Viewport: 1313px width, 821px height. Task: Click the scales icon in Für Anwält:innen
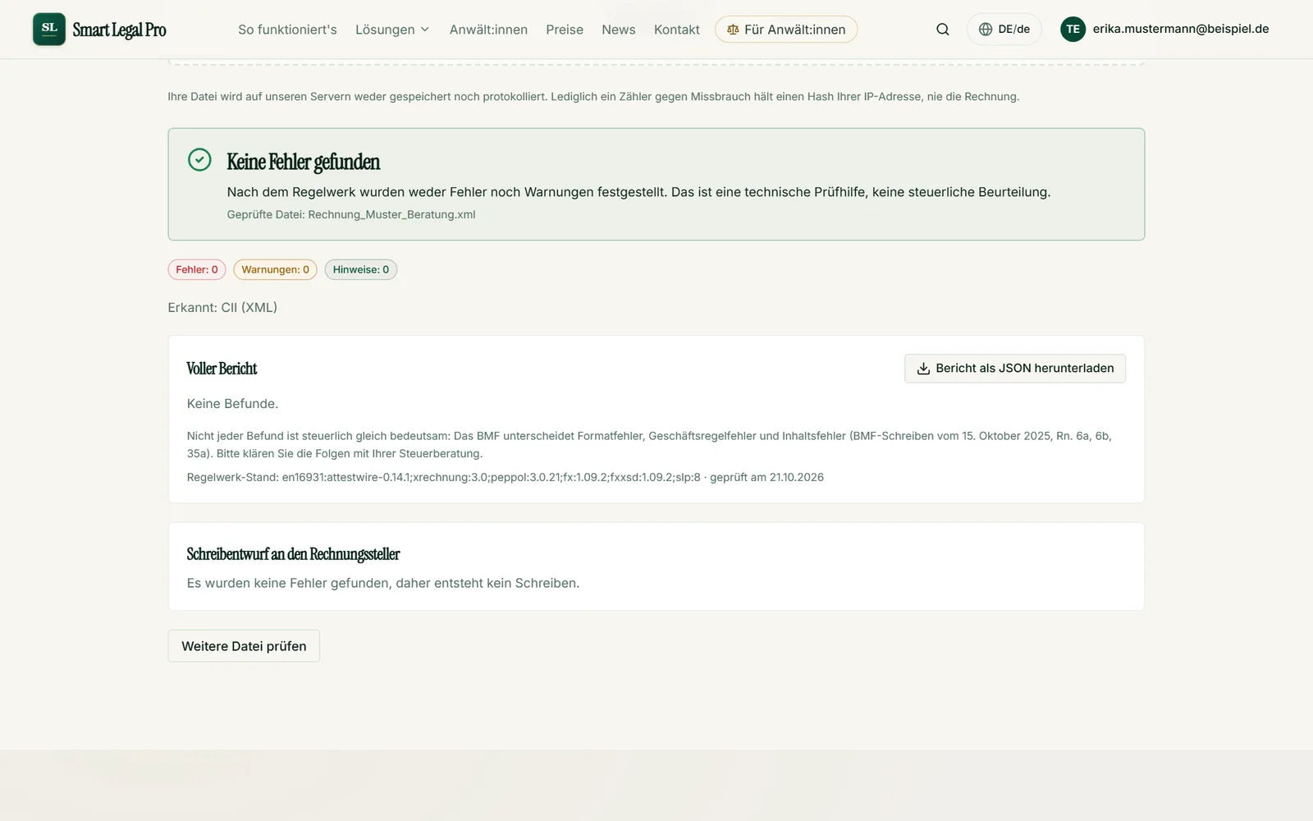733,30
